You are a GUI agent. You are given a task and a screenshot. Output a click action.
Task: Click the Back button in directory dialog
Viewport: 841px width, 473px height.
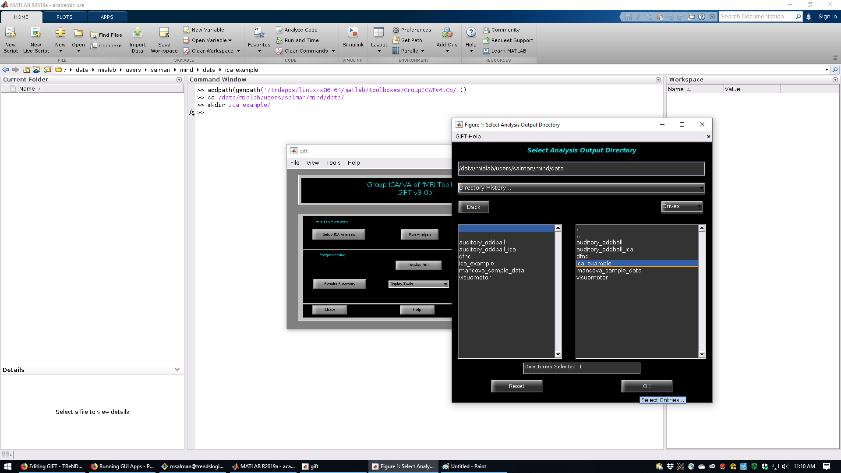pyautogui.click(x=474, y=207)
